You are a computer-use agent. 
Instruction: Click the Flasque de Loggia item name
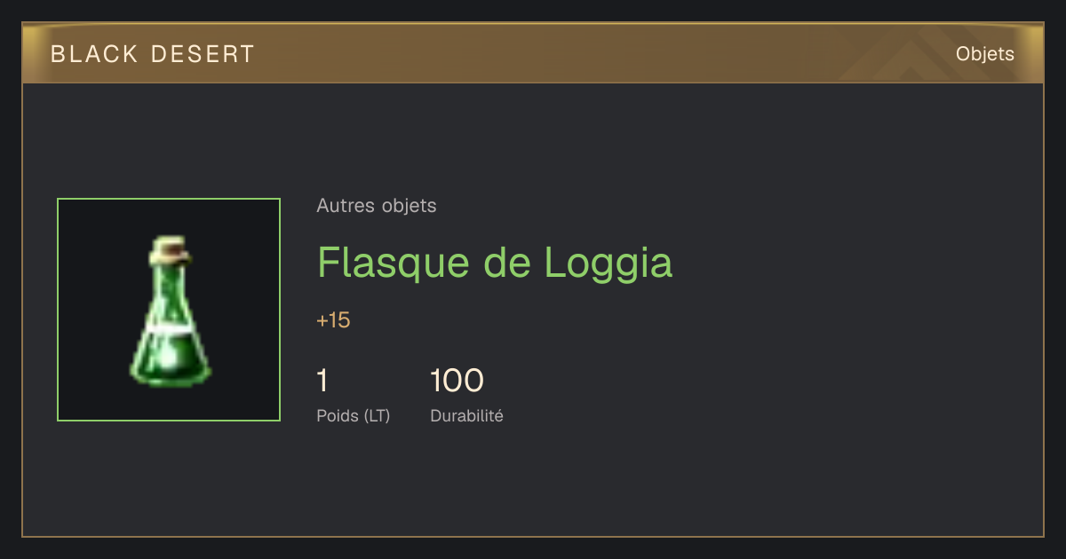tap(495, 263)
